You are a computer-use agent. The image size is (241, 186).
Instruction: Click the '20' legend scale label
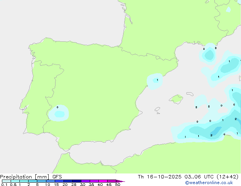click(x=65, y=184)
